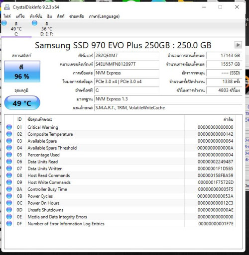Click the firmware field 2B2QEXM7
The height and width of the screenshot is (255, 249).
127,56
